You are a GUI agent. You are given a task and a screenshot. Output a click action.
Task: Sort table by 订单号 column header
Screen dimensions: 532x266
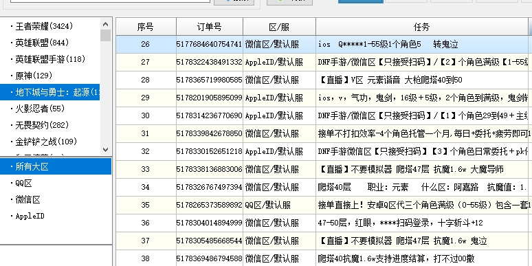pos(210,27)
